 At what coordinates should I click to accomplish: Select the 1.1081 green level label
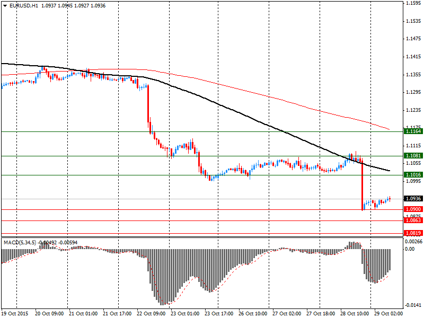pos(413,155)
